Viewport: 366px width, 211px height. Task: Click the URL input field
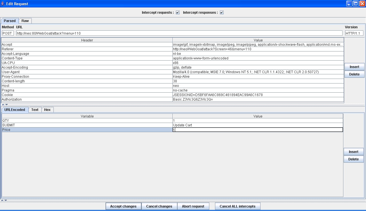pyautogui.click(x=179, y=33)
